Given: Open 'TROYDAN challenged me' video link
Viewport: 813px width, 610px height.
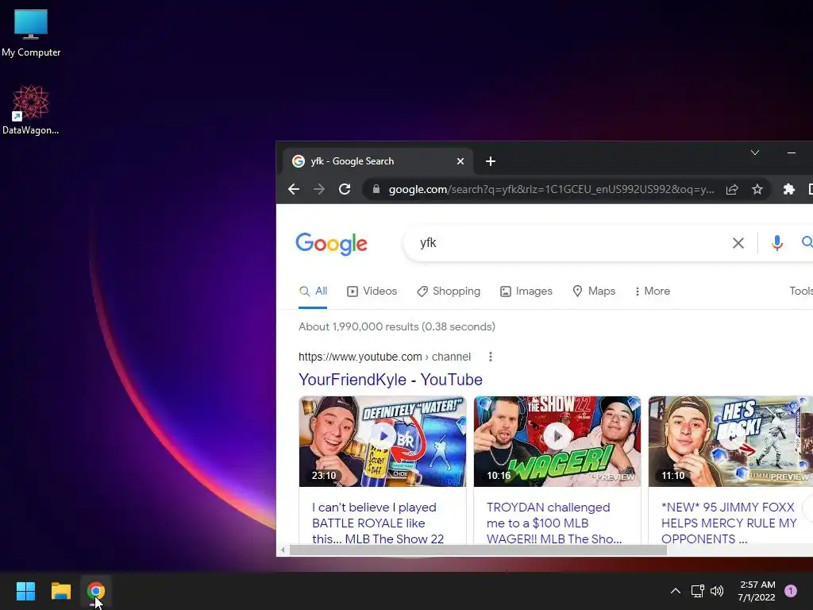Looking at the screenshot, I should pyautogui.click(x=553, y=523).
